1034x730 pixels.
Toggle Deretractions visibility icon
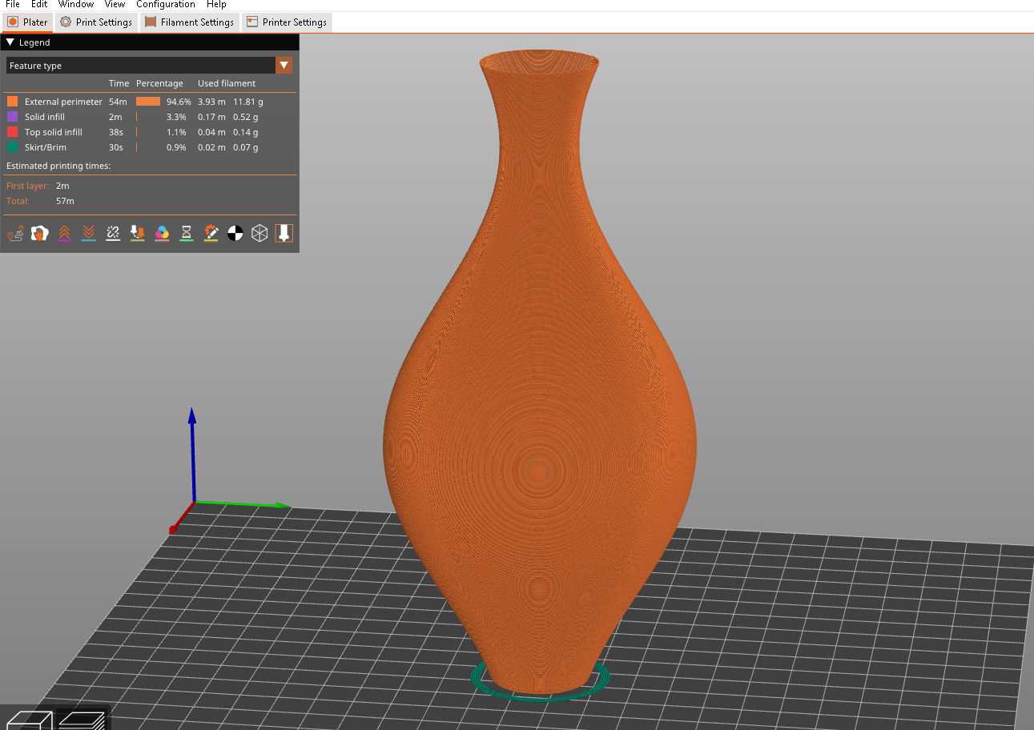(x=89, y=233)
